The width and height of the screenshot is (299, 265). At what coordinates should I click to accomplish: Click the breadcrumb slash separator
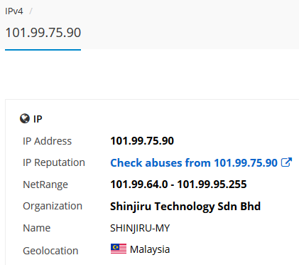(31, 11)
